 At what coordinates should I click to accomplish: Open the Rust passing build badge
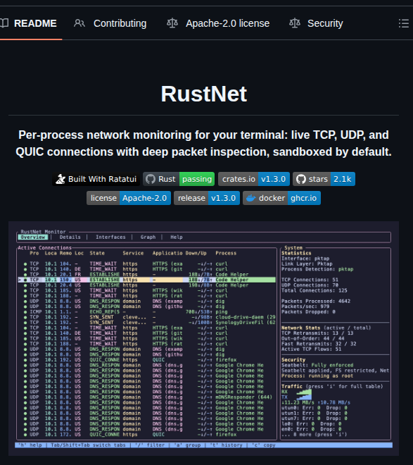[179, 179]
